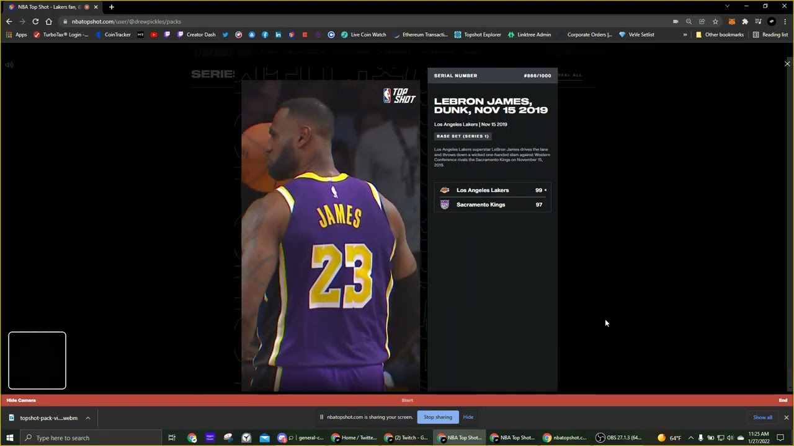Click the serial number #866/1000 text
This screenshot has height=446, width=794.
click(537, 76)
